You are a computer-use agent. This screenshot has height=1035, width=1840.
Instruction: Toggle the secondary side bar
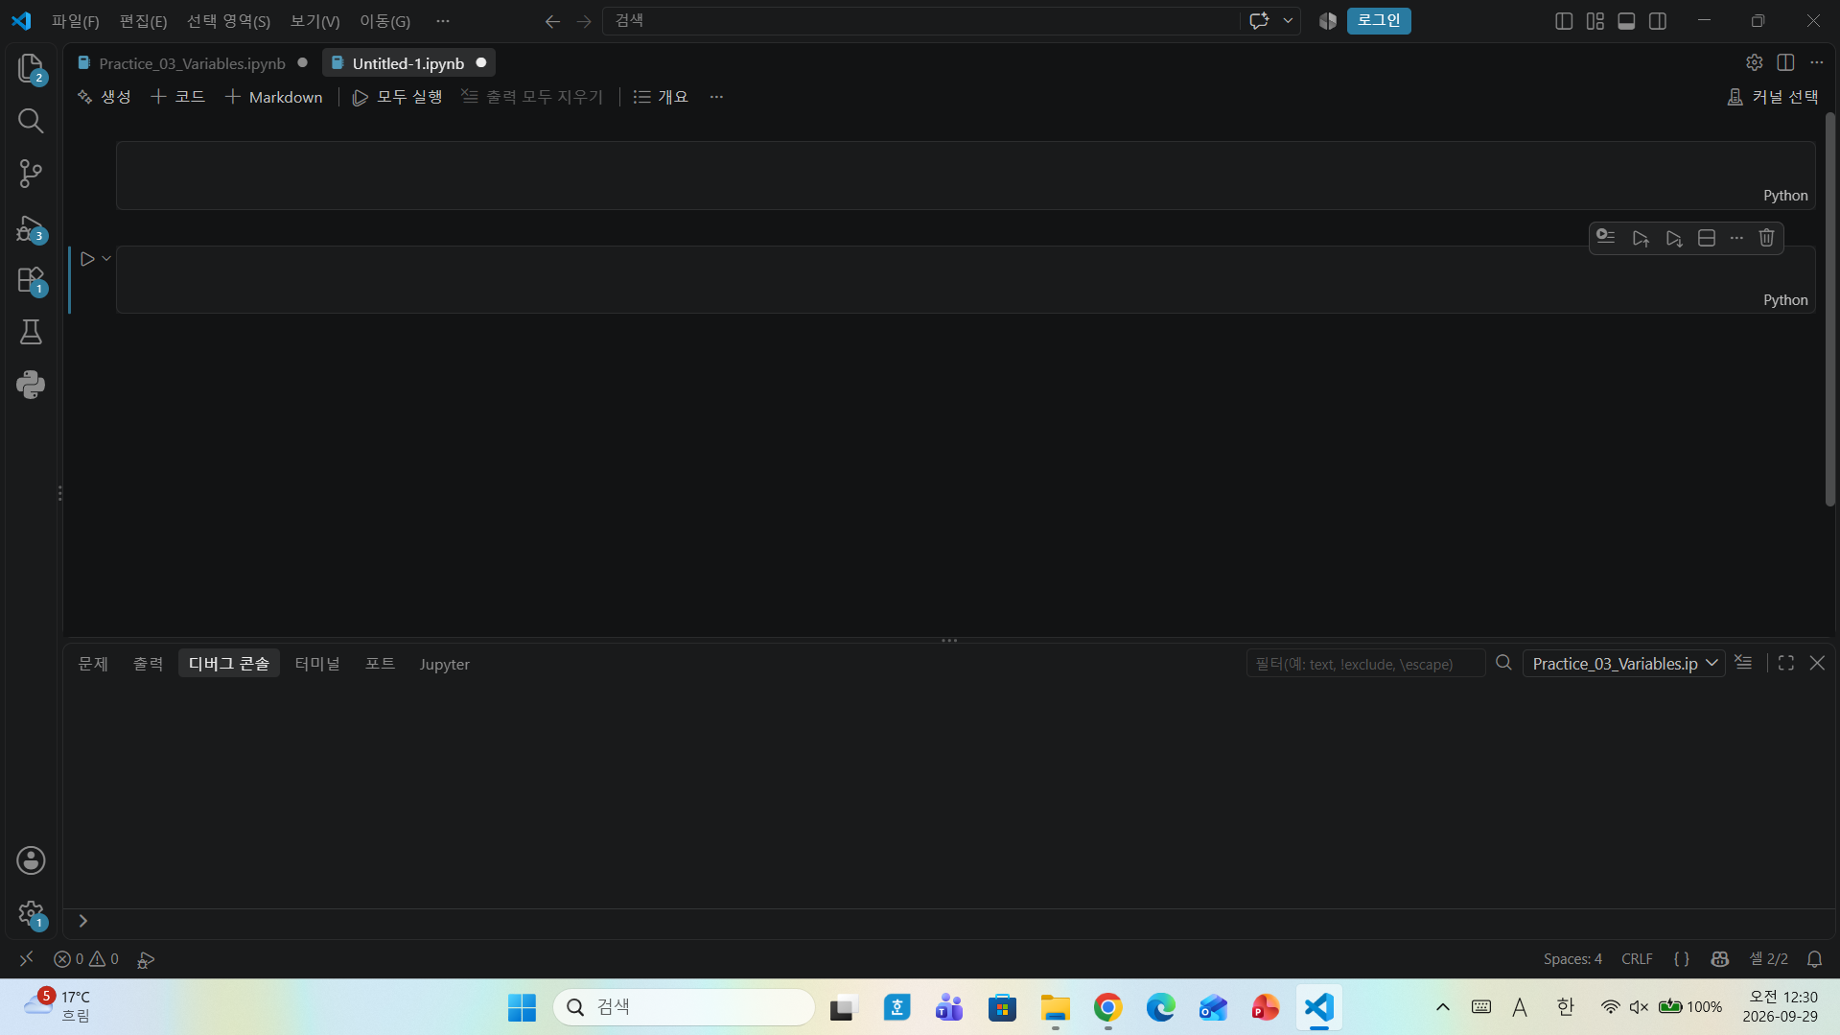pos(1658,21)
